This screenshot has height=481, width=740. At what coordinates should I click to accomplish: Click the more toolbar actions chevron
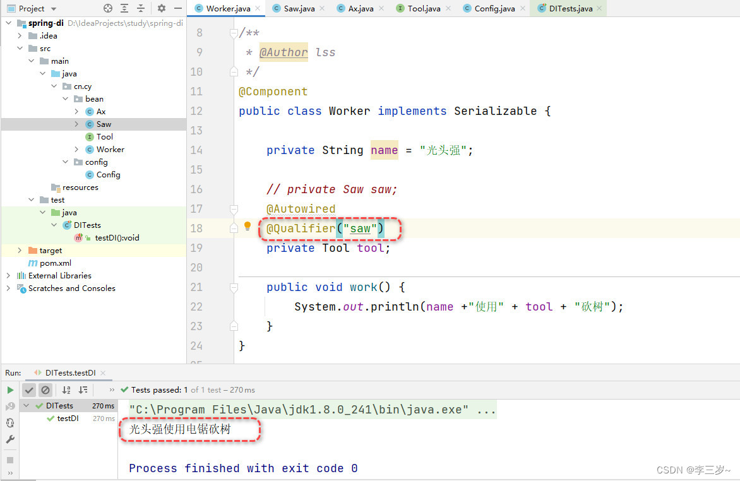pyautogui.click(x=112, y=390)
